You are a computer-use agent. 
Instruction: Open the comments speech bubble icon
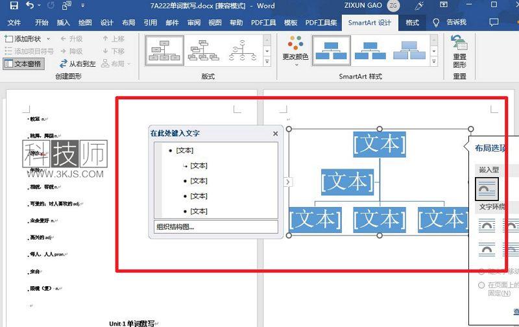click(494, 22)
